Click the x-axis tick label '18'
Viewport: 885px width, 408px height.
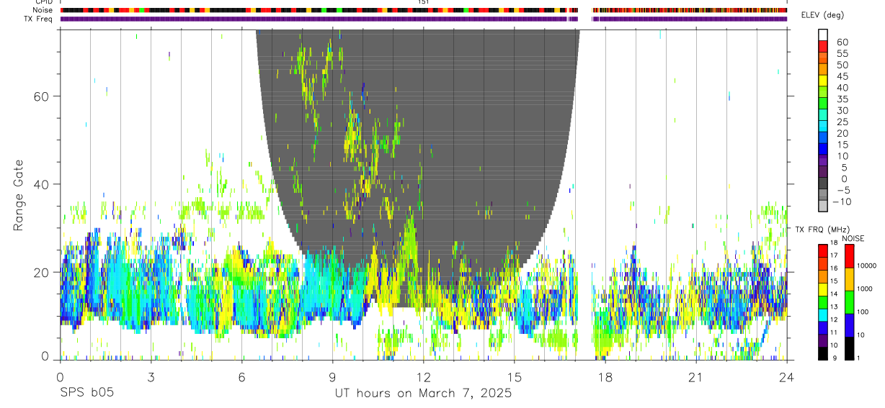605,377
